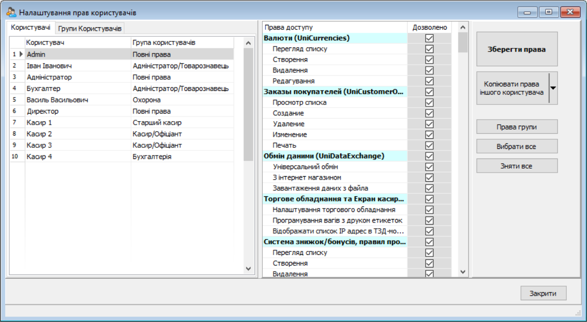Click the Обмін даними (UniDataExchange) heading
The height and width of the screenshot is (322, 587).
[335, 156]
